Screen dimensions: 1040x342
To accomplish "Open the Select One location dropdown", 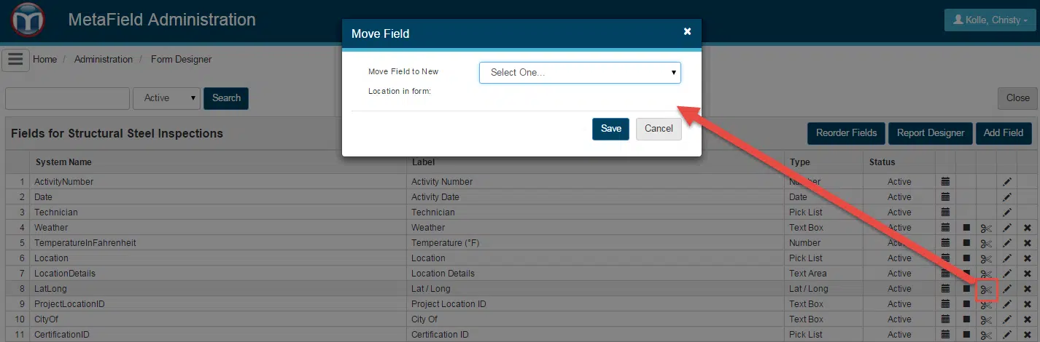I will [580, 73].
